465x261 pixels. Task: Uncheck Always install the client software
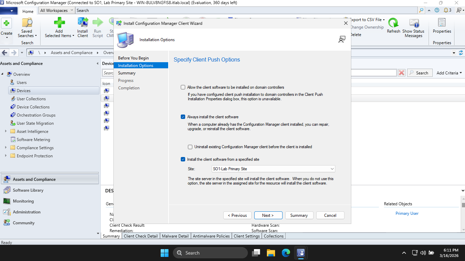(x=183, y=117)
